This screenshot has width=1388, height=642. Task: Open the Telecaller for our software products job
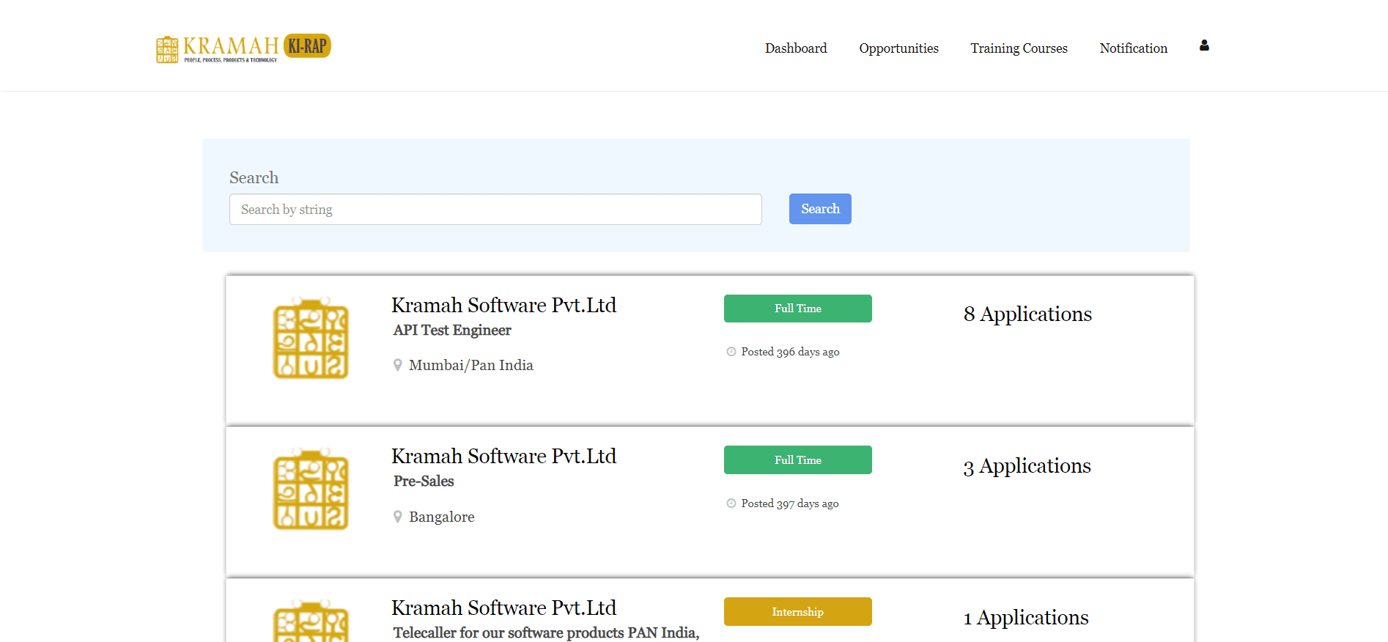point(546,632)
